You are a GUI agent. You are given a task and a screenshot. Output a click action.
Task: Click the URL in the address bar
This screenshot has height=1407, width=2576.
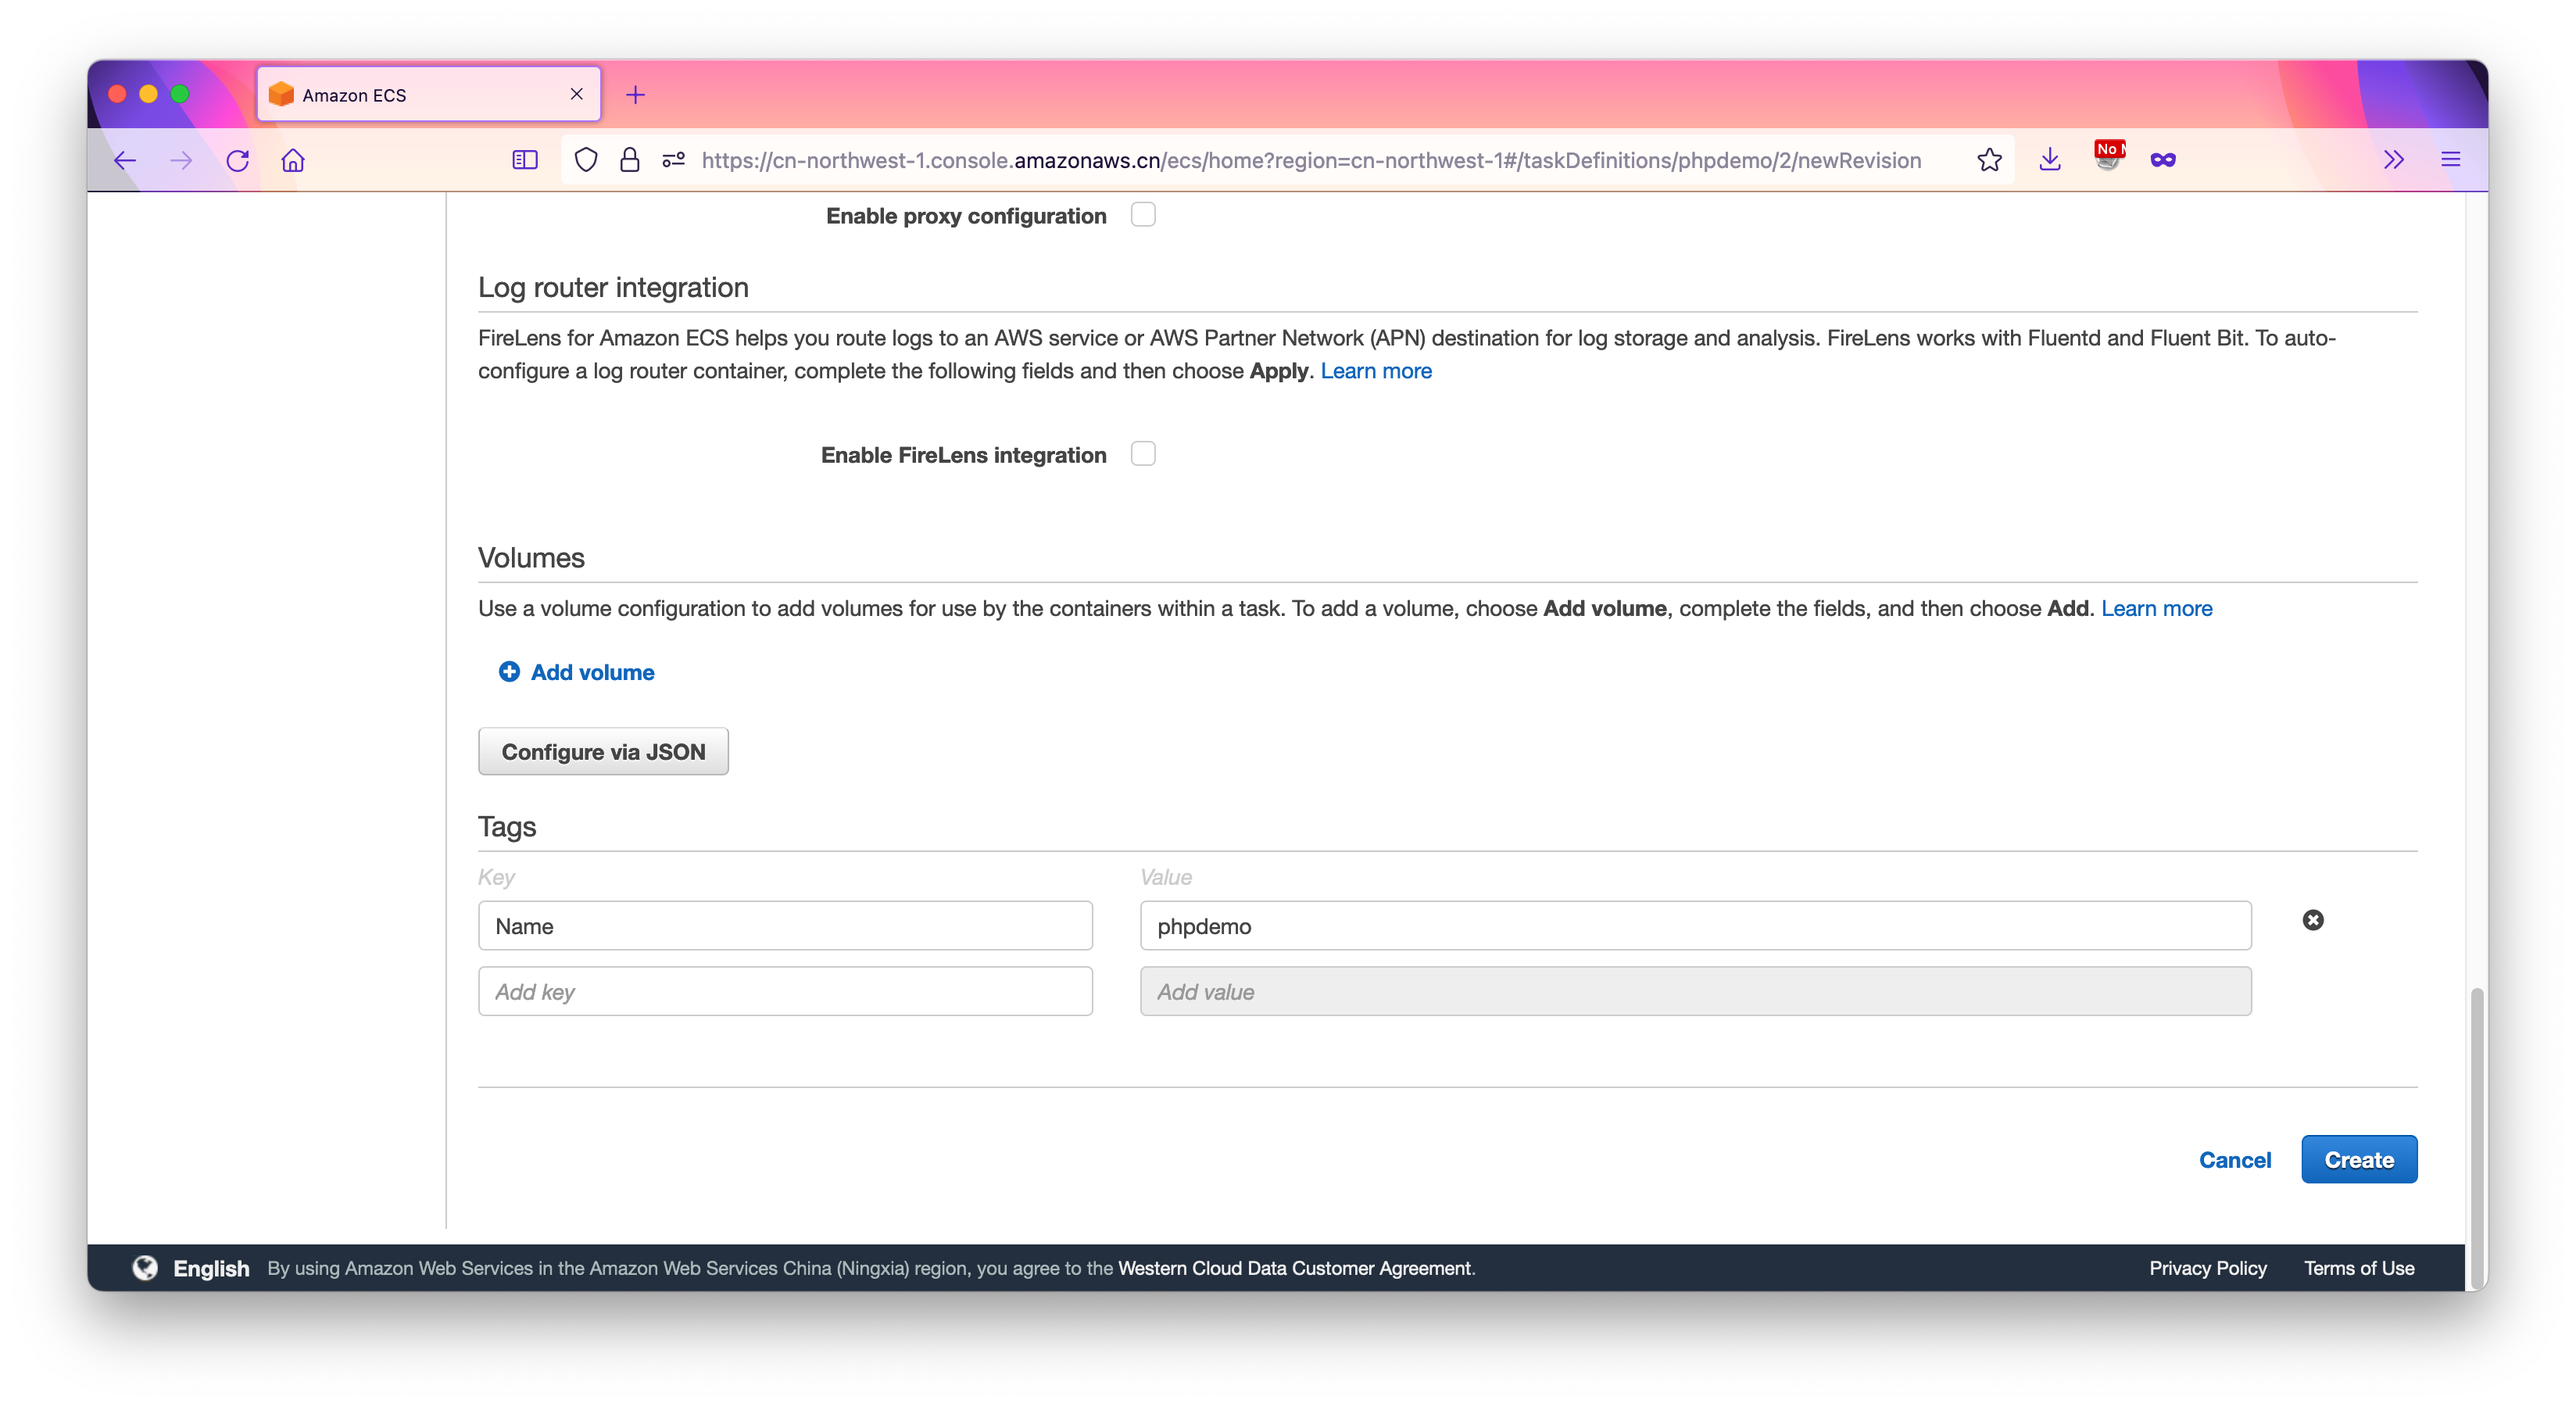point(1311,160)
